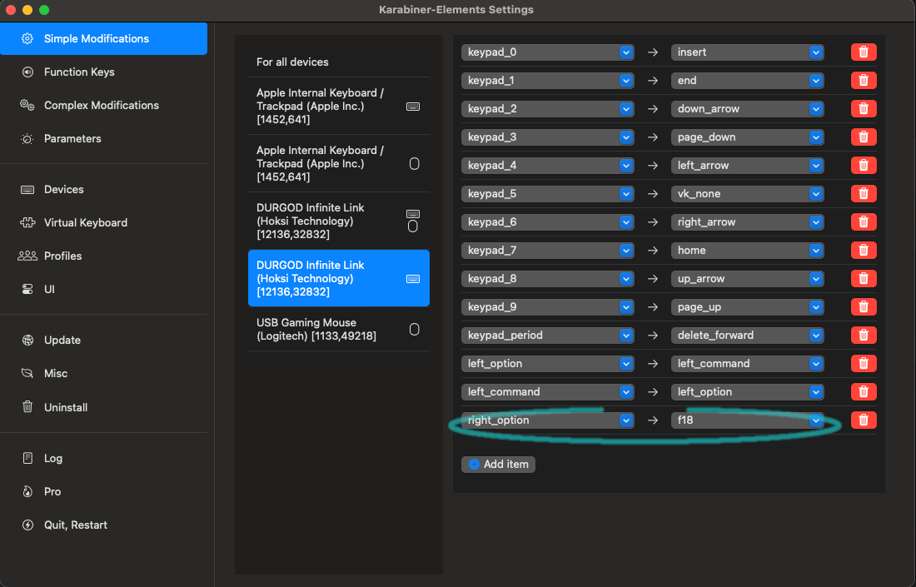The width and height of the screenshot is (916, 587).
Task: Click the Add item button
Action: pos(498,465)
